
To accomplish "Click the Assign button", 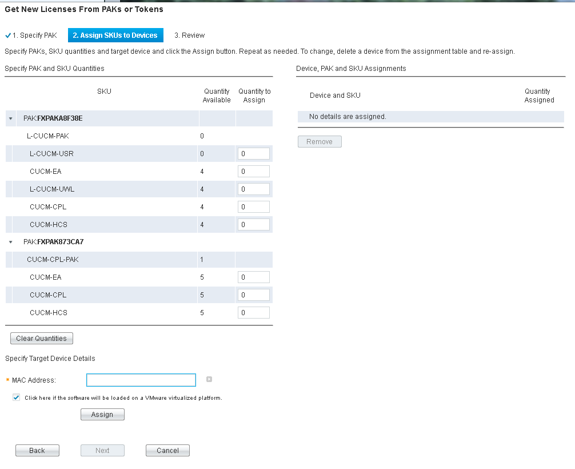I will (102, 414).
